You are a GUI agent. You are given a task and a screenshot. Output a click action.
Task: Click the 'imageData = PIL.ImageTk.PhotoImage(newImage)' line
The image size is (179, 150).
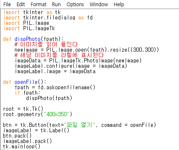(78, 61)
